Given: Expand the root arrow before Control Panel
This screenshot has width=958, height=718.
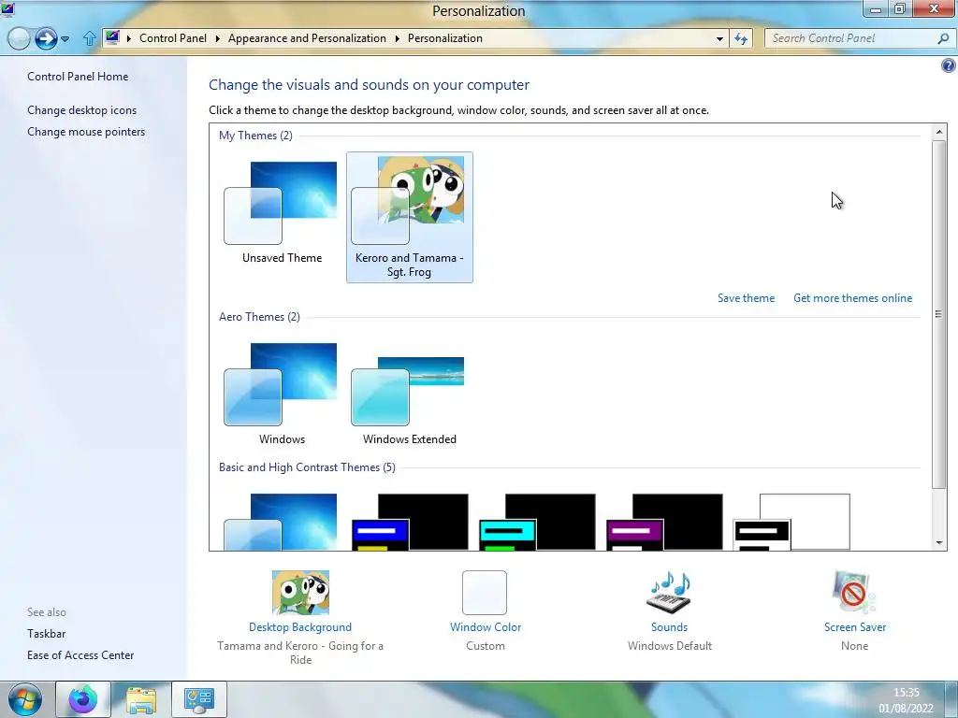Looking at the screenshot, I should [129, 38].
